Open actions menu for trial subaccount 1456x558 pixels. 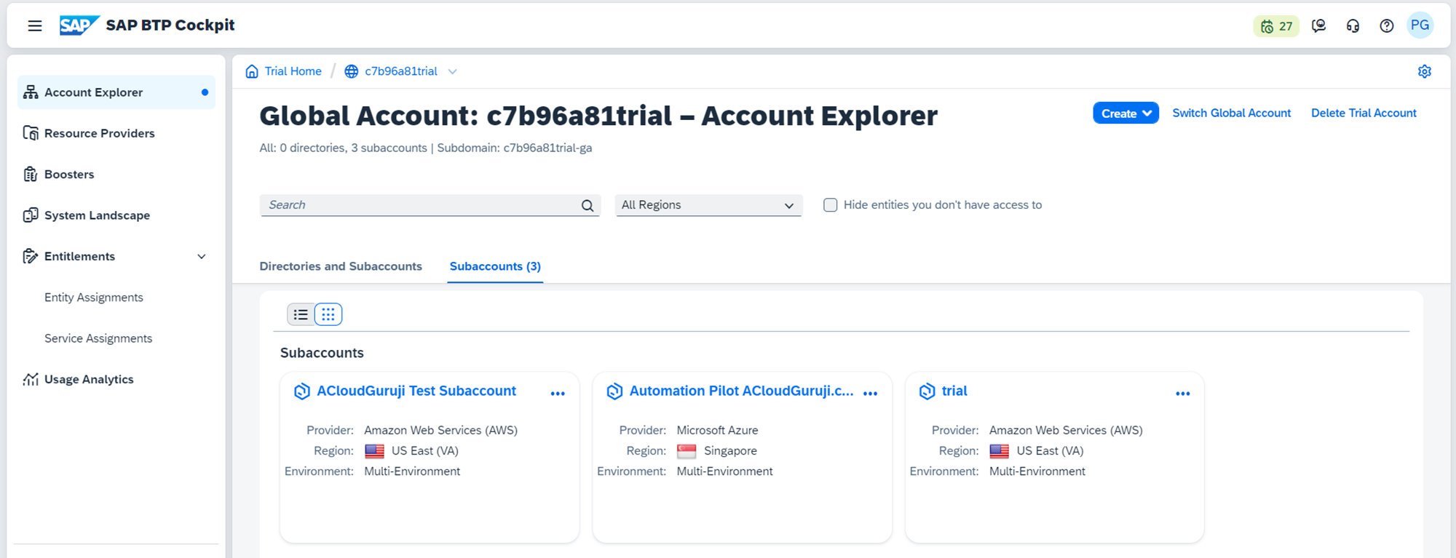1182,394
